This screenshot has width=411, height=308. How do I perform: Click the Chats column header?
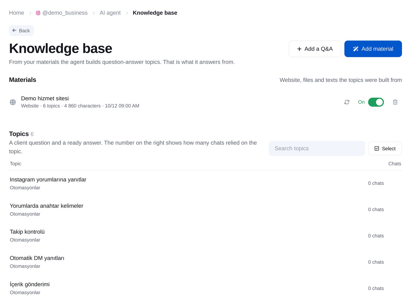[395, 164]
